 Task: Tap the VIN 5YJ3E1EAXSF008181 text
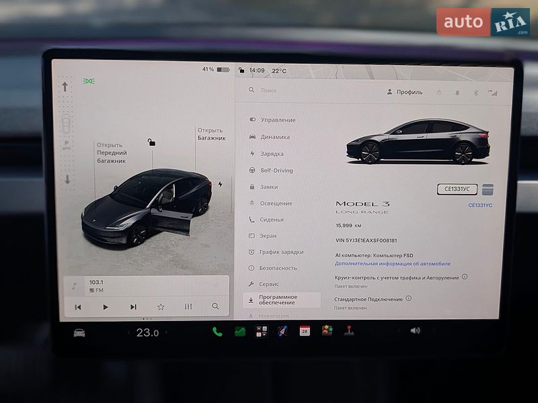pos(366,240)
